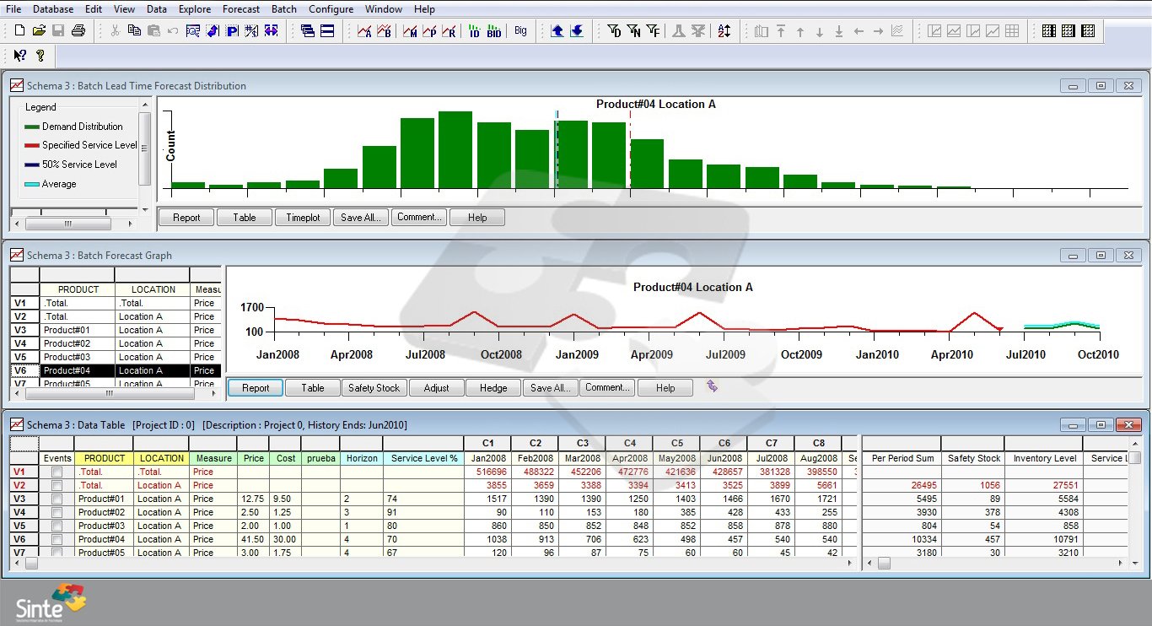Viewport: 1152px width, 626px height.
Task: Click the filter 'F' funnel icon
Action: [x=653, y=31]
